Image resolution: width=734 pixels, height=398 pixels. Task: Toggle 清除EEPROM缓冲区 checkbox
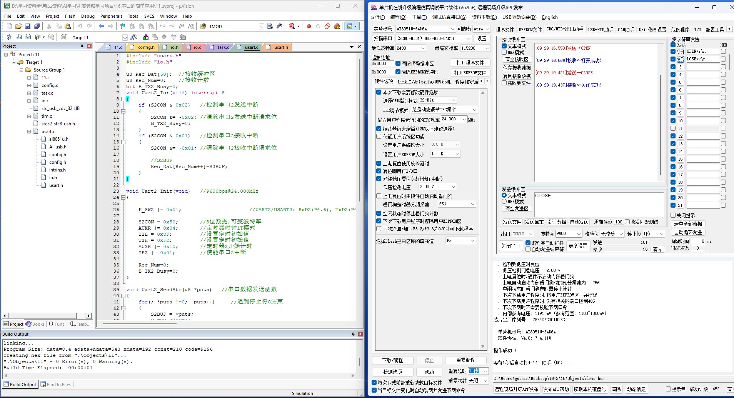398,72
